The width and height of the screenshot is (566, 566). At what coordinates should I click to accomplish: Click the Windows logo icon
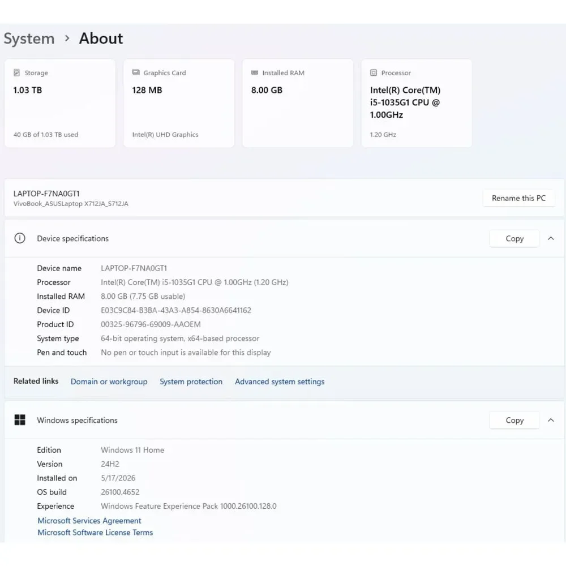(x=20, y=420)
